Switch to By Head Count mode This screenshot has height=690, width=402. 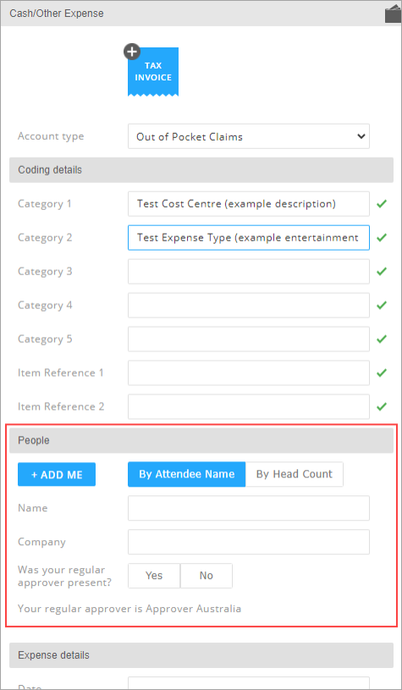pyautogui.click(x=295, y=474)
